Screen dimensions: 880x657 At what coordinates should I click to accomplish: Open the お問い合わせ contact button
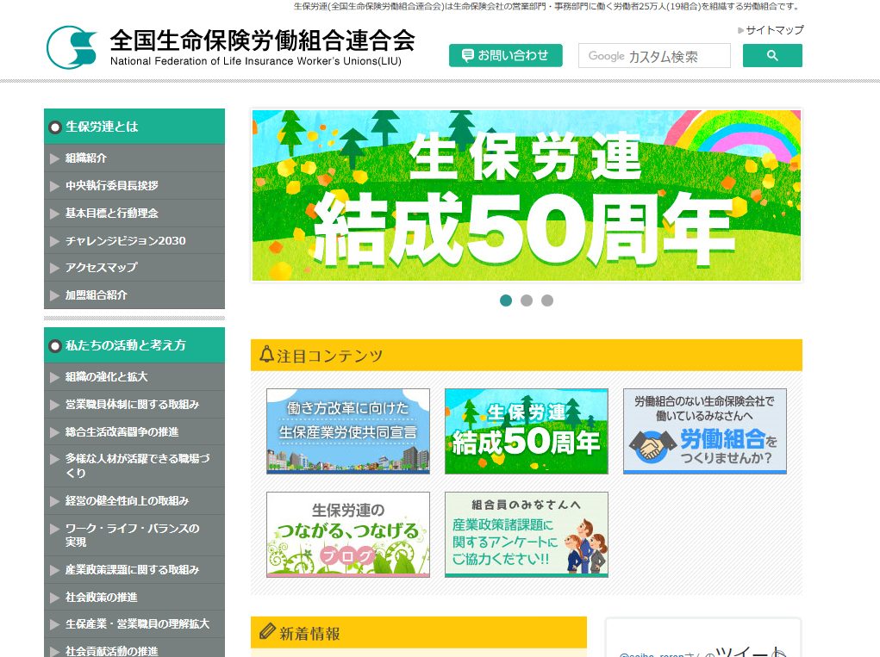point(505,55)
